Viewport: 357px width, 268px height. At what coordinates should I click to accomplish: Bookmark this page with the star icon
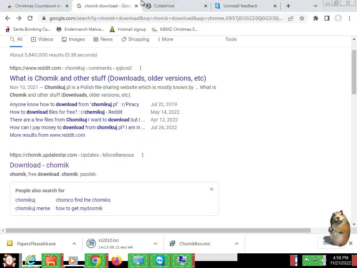302,18
